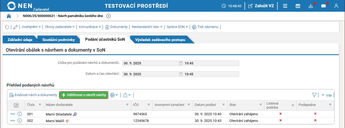Open table column settings icon
The width and height of the screenshot is (345, 128).
point(16,105)
